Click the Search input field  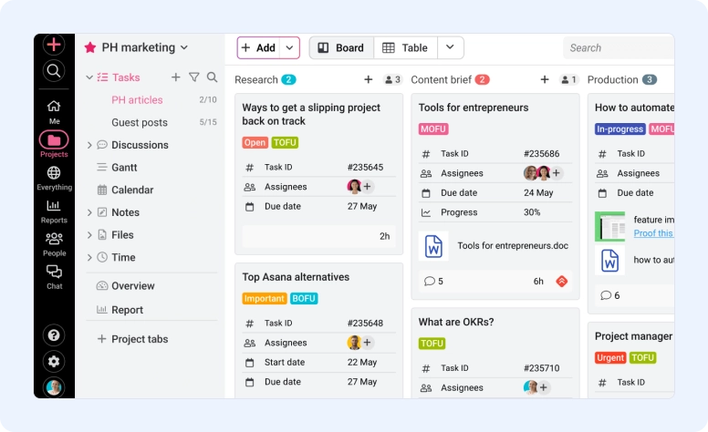(x=619, y=48)
